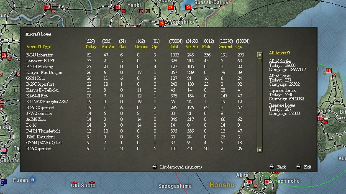Sort by today's Flak column header

point(122,46)
